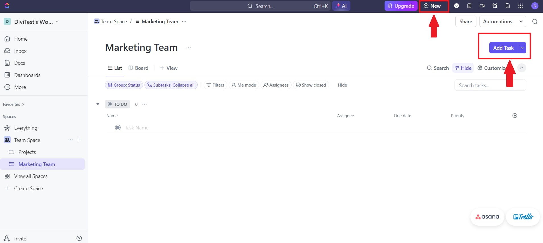The image size is (543, 243).
Task: Open the alarm clock reminders icon
Action: pyautogui.click(x=495, y=6)
